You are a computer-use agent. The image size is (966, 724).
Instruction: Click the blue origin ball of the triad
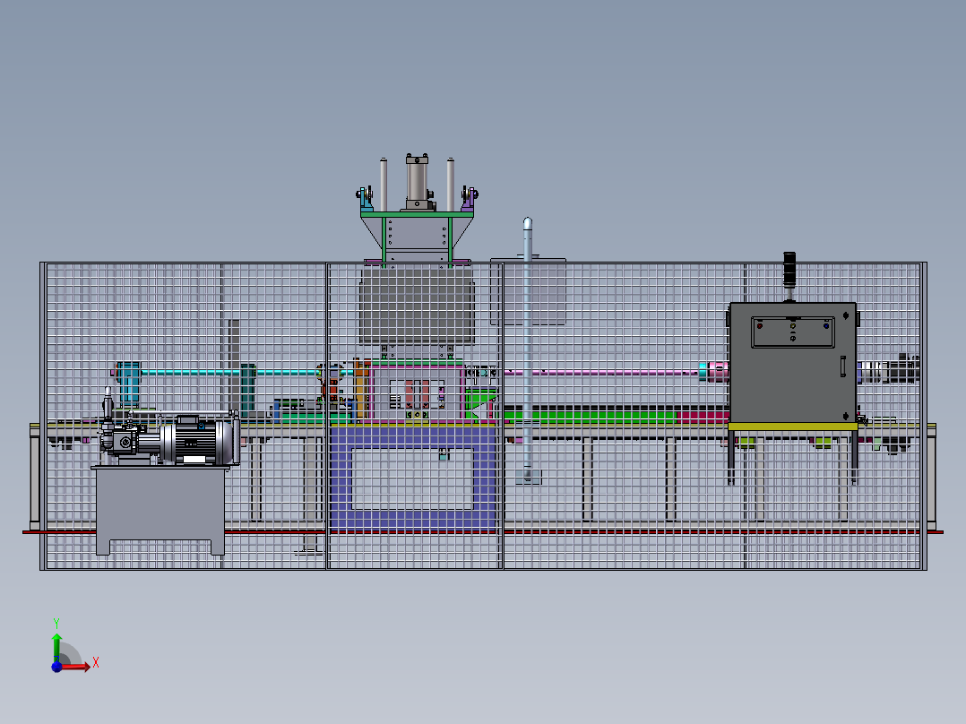tap(56, 667)
